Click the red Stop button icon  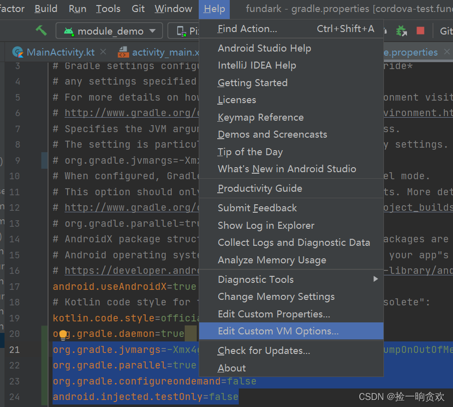tap(420, 31)
